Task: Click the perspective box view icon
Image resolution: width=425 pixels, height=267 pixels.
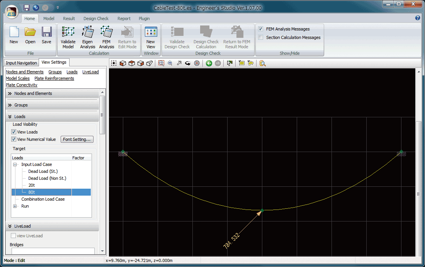Action: (x=150, y=63)
